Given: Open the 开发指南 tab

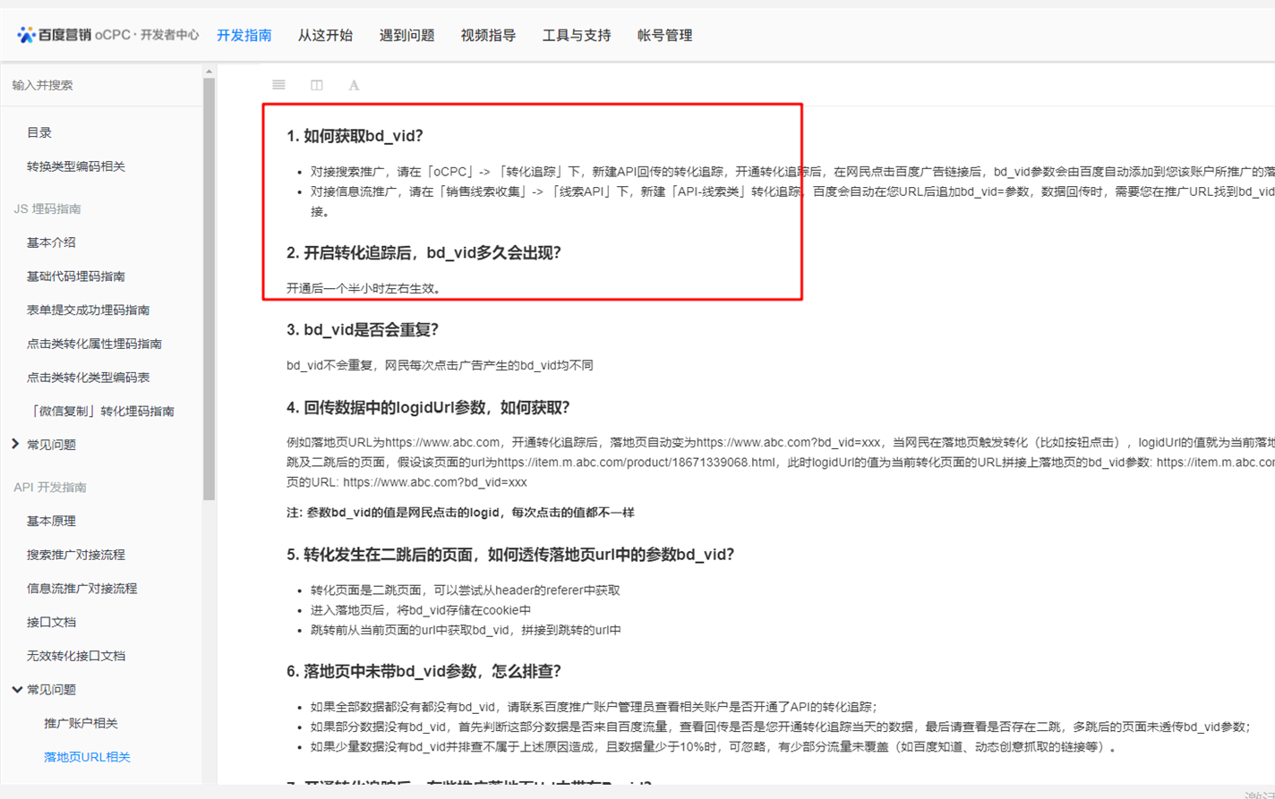Looking at the screenshot, I should tap(244, 36).
